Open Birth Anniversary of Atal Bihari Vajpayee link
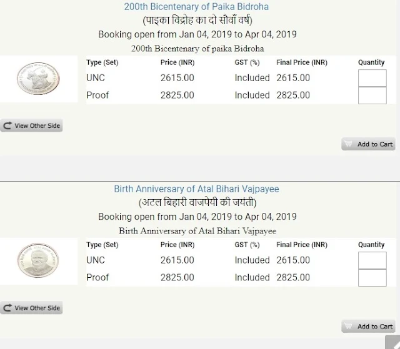 tap(197, 189)
